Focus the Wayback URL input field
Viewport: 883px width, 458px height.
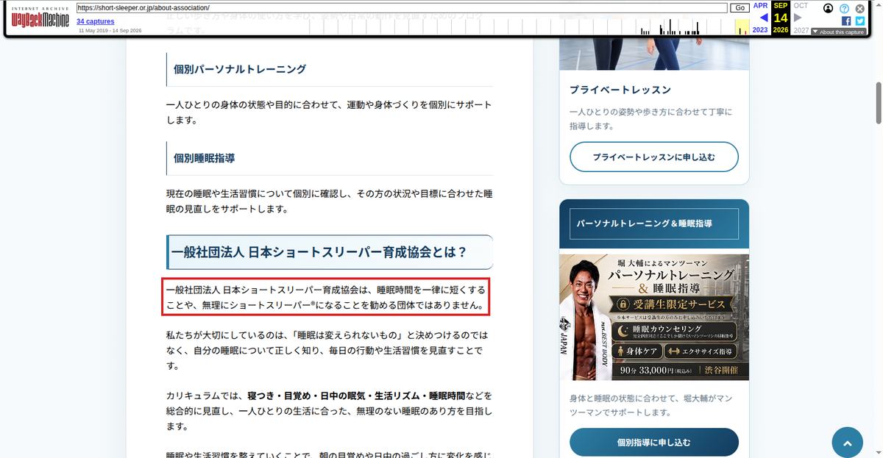tap(402, 7)
